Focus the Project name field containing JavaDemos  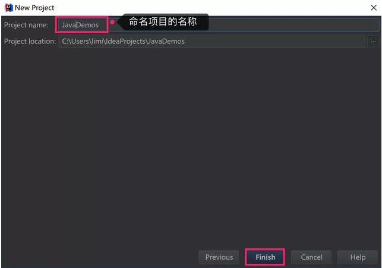click(82, 25)
